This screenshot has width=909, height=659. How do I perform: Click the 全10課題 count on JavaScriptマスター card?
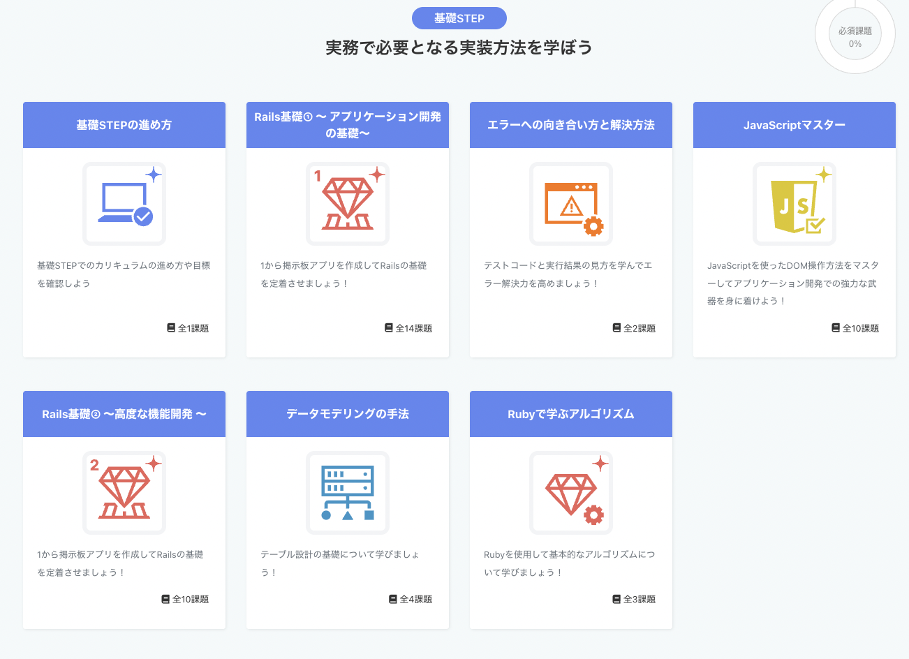[x=860, y=328]
